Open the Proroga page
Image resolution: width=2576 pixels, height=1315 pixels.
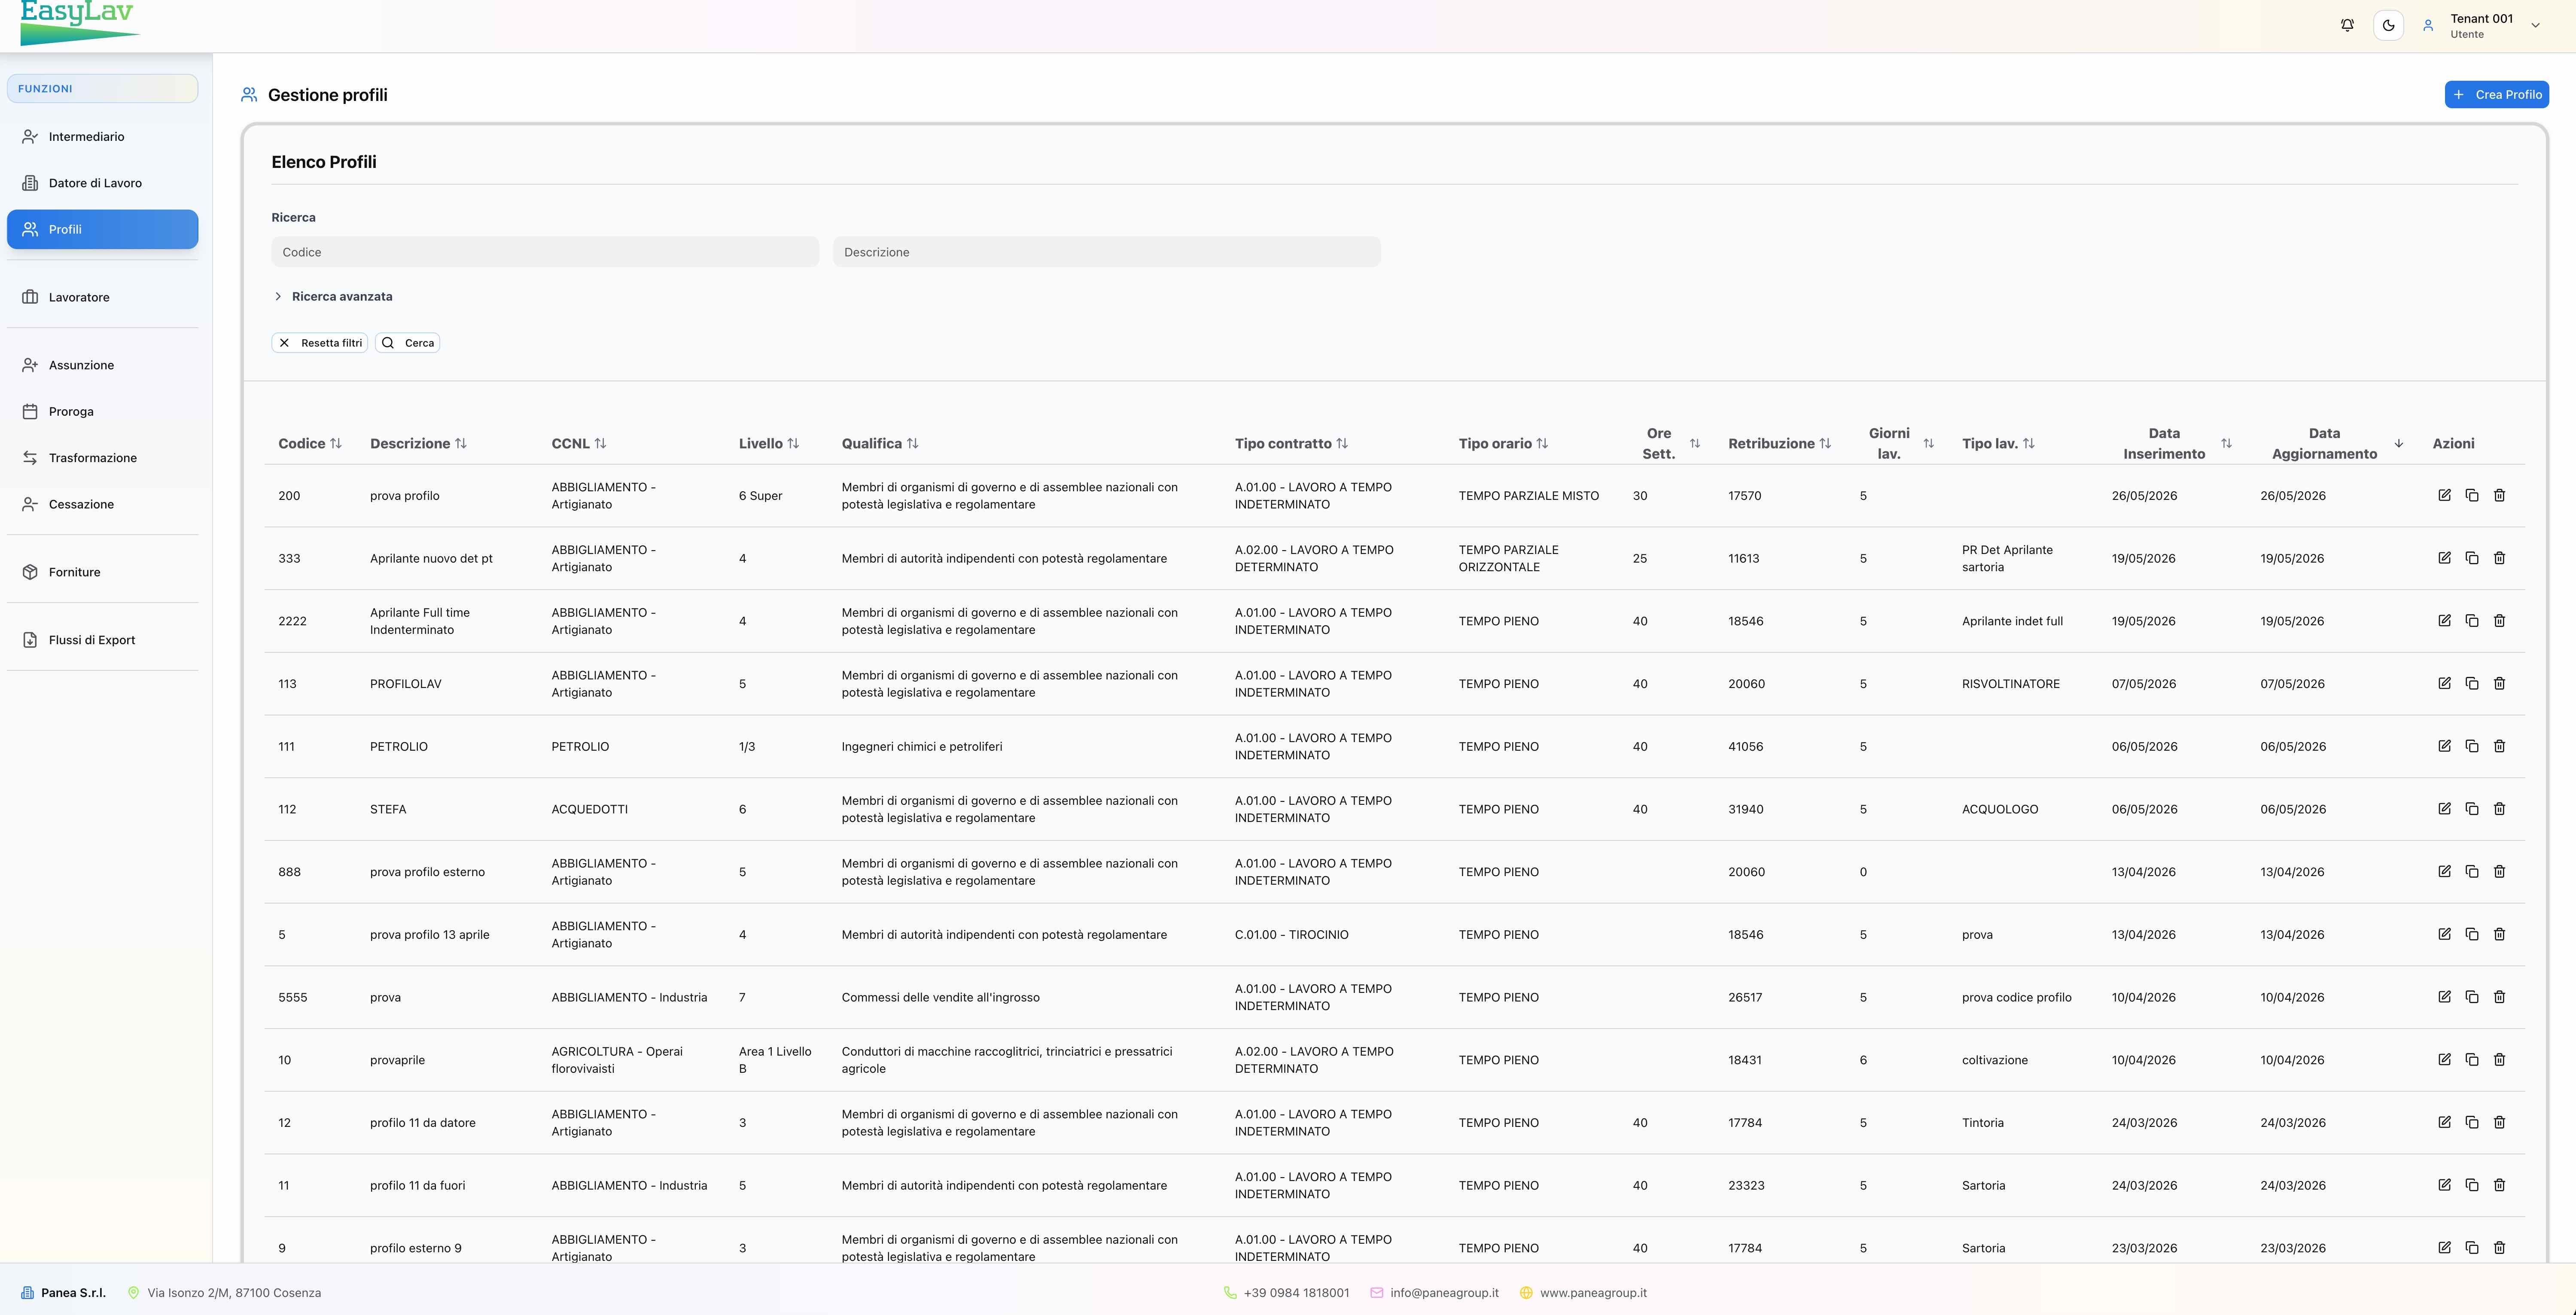pos(102,412)
